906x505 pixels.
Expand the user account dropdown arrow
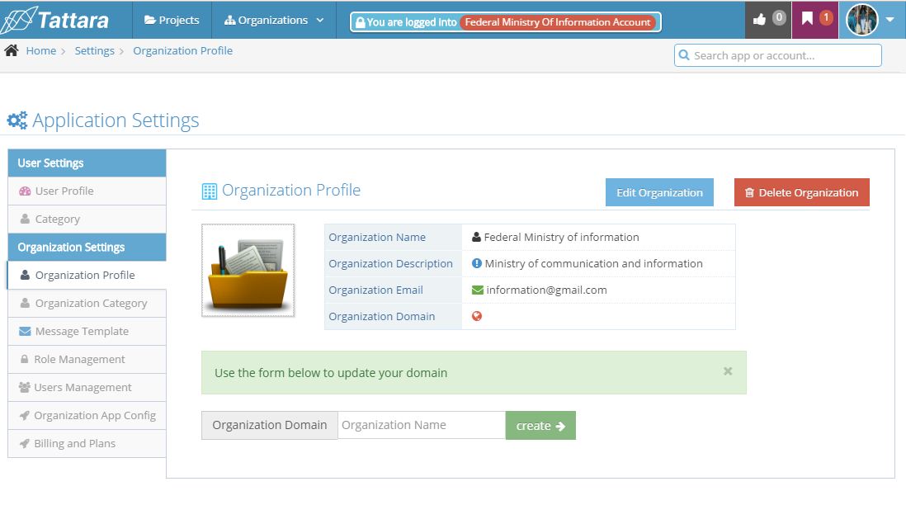click(x=889, y=20)
